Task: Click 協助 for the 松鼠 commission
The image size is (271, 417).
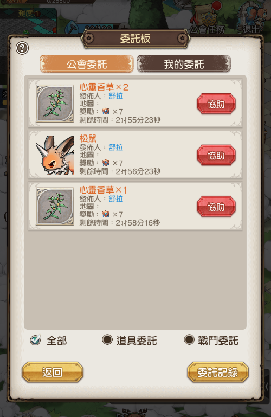Action: click(216, 155)
